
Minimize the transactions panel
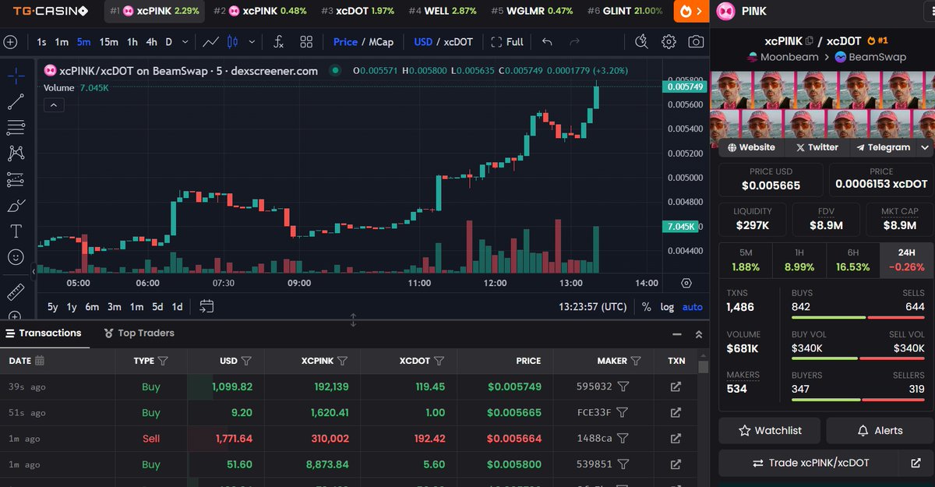[x=676, y=333]
